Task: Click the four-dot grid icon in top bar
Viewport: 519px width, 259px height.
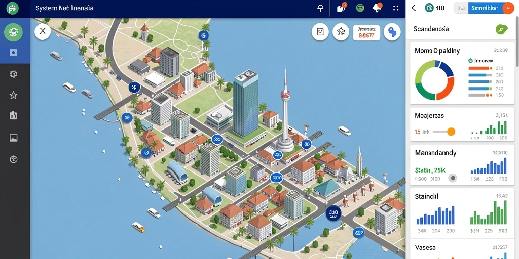Action: (x=395, y=8)
